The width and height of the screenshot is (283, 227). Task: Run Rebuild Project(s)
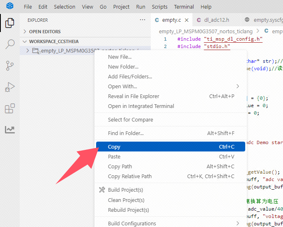click(x=170, y=210)
